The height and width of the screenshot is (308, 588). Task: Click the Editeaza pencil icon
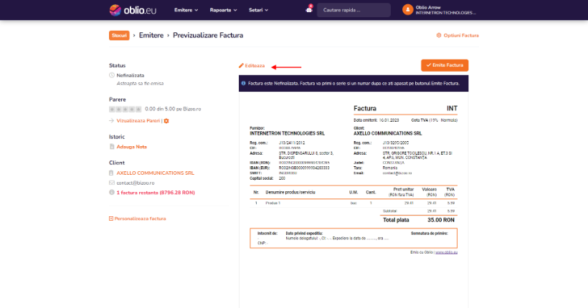[x=241, y=66]
